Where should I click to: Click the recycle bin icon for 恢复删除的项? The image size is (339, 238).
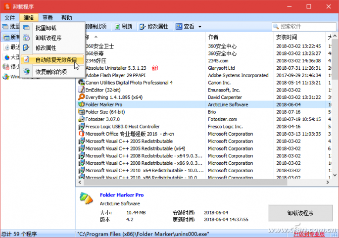pyautogui.click(x=26, y=71)
